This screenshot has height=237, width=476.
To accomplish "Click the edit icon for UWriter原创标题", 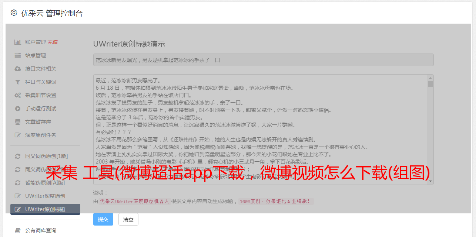I will pos(17,209).
